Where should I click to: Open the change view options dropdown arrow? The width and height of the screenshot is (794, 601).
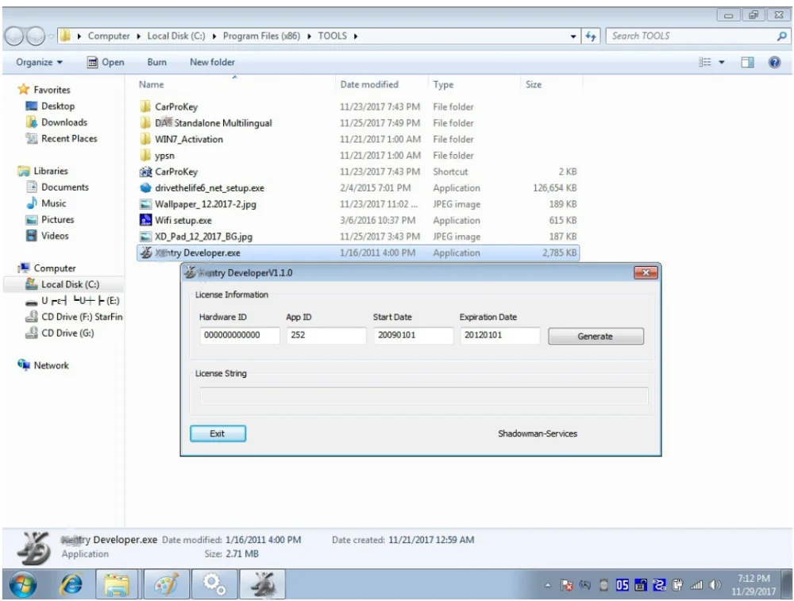tap(722, 62)
